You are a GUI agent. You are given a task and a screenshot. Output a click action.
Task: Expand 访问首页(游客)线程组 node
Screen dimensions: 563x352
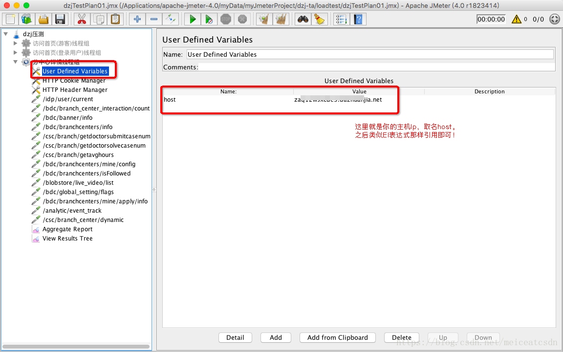[15, 43]
